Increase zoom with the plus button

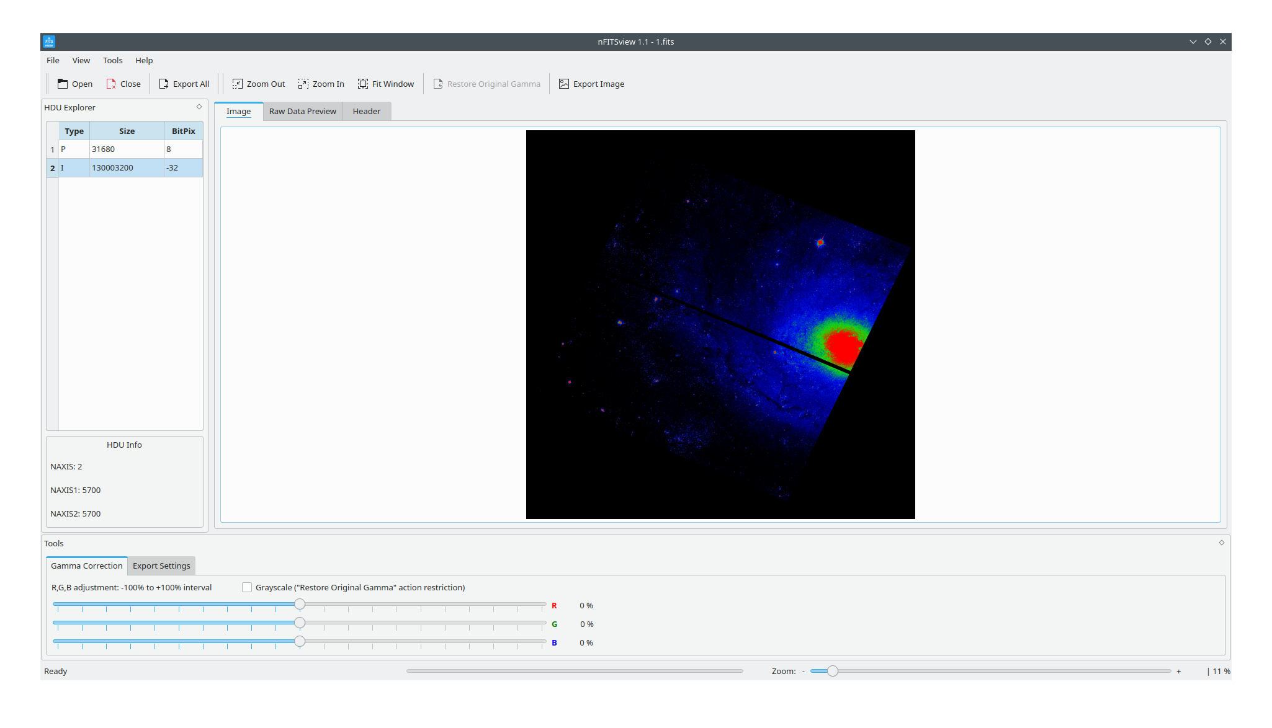point(1178,671)
